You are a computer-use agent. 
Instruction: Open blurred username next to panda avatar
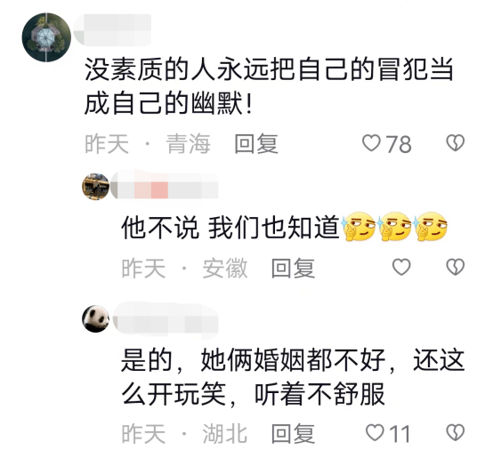166,320
